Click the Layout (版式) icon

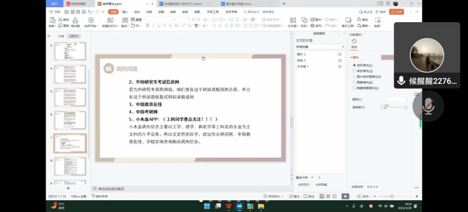(125, 20)
